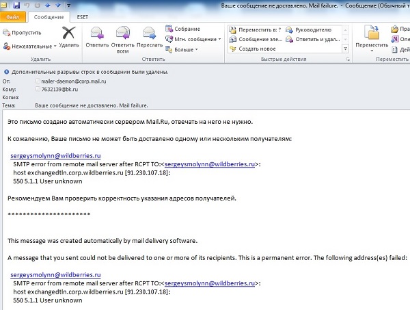410x310 pixels.
Task: Open first sergeysmolynn@wildberries.ru link in Russian section
Action: 55,156
